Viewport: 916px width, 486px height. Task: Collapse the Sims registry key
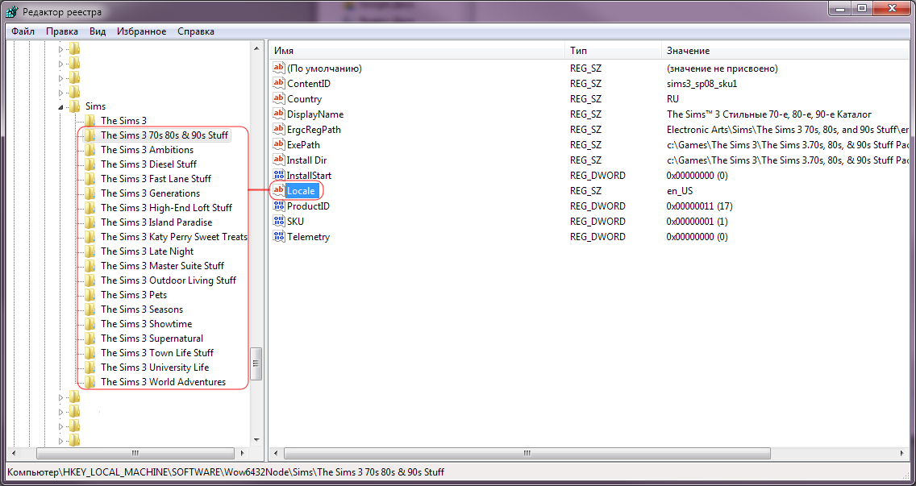(x=60, y=107)
